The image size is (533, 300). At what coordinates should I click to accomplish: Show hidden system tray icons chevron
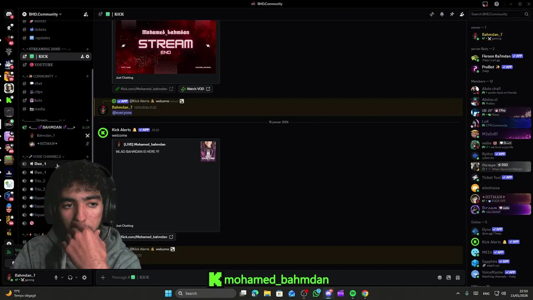tap(458, 293)
